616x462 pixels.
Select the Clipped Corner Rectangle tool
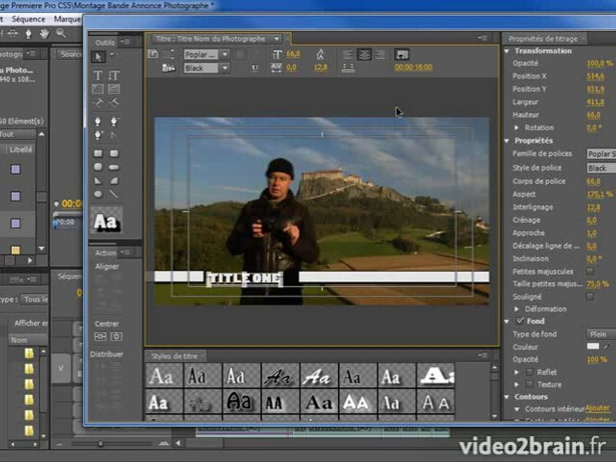click(98, 167)
